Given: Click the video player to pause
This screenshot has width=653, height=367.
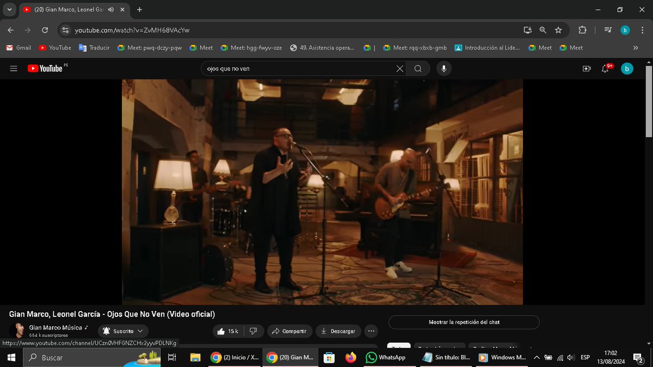Looking at the screenshot, I should click(x=322, y=192).
